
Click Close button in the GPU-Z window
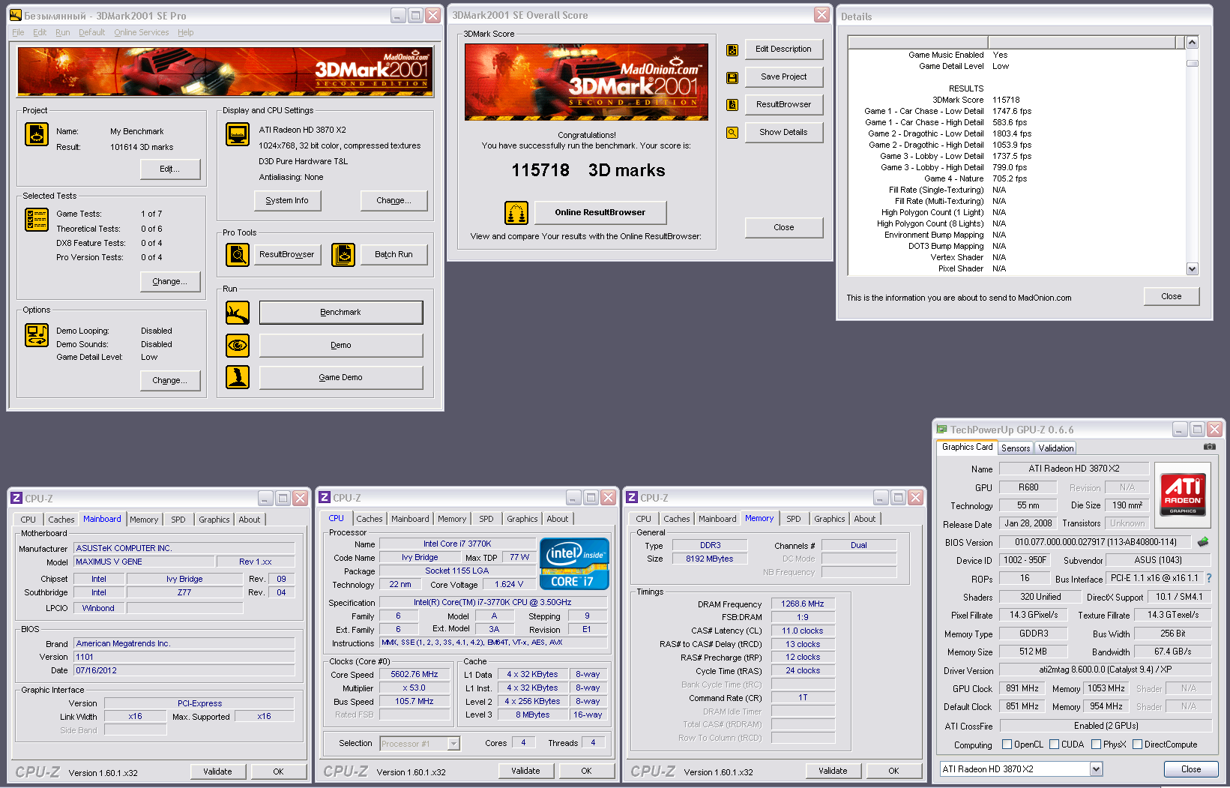(1191, 769)
